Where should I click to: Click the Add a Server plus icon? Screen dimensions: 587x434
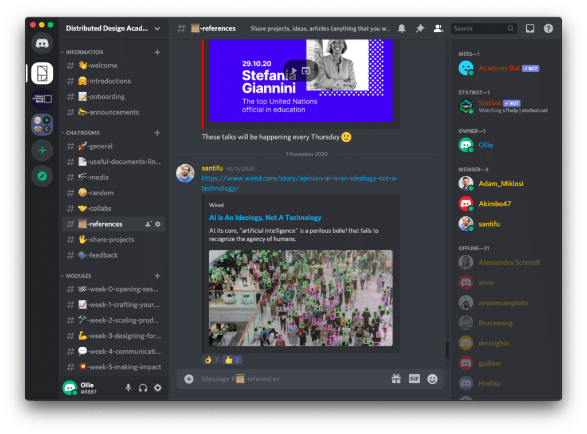click(x=42, y=151)
